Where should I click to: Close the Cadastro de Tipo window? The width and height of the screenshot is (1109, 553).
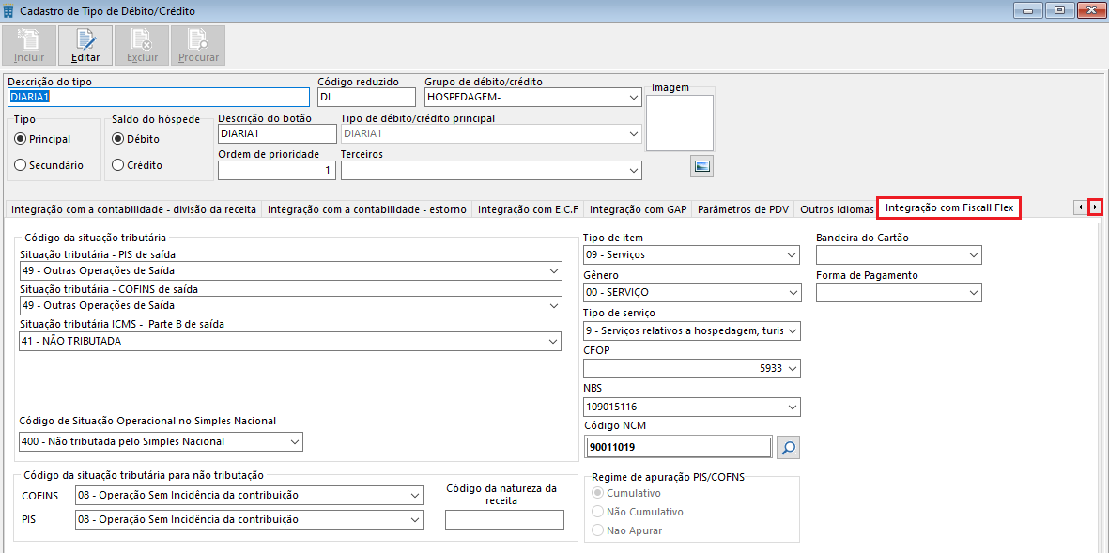click(x=1091, y=10)
